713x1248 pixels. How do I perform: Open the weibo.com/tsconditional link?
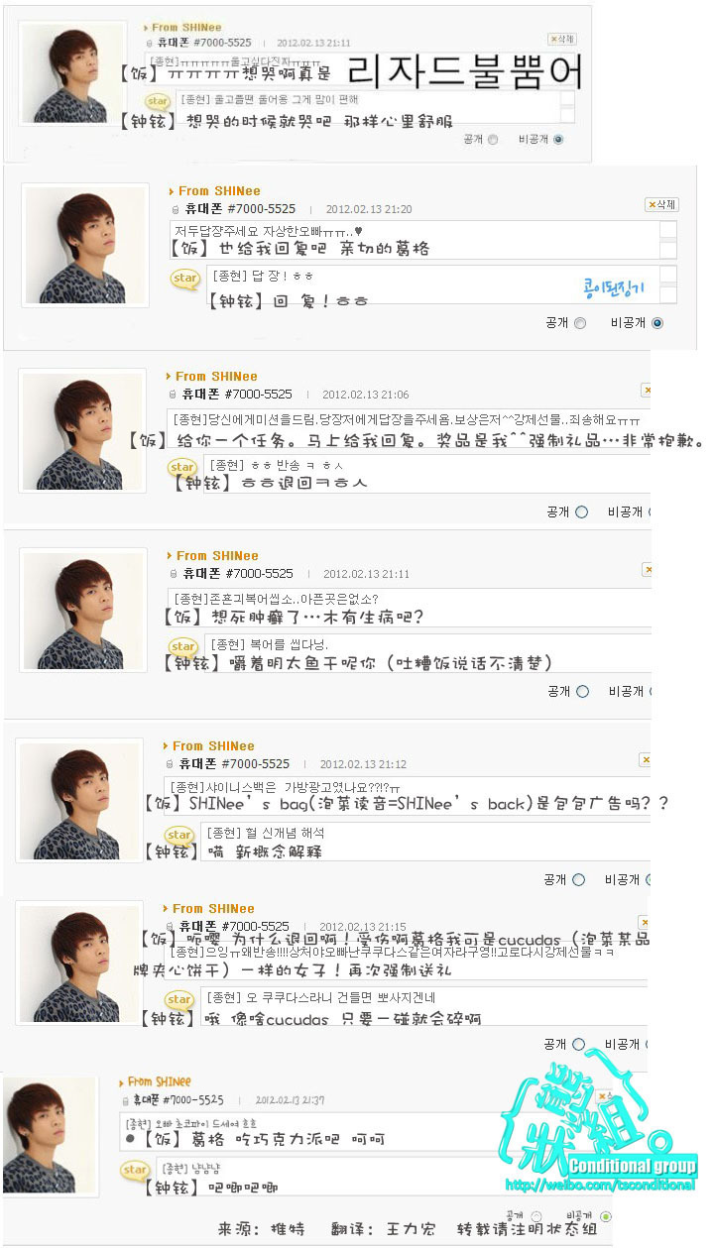600,1185
